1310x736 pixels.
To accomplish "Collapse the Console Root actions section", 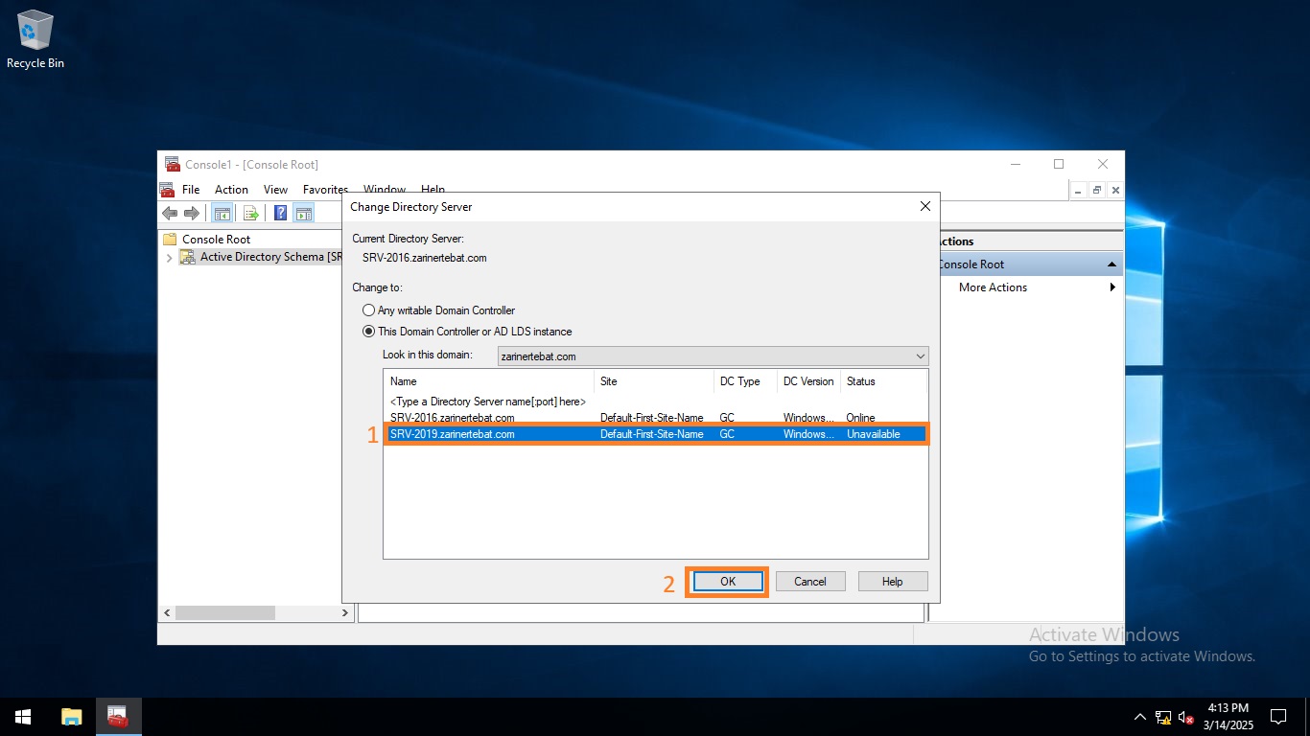I will coord(1111,264).
